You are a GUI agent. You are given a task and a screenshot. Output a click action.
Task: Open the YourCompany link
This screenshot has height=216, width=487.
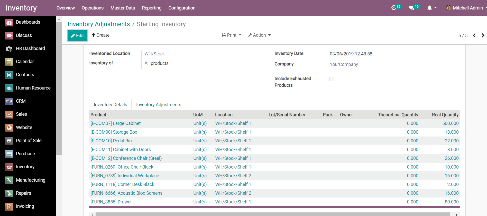pyautogui.click(x=344, y=64)
